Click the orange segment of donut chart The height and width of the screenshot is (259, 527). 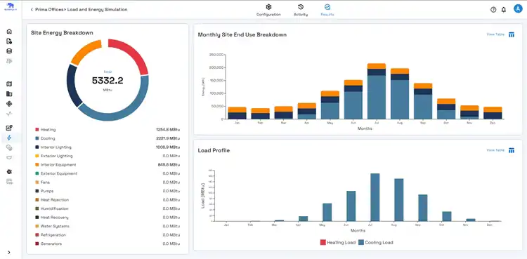point(86,51)
